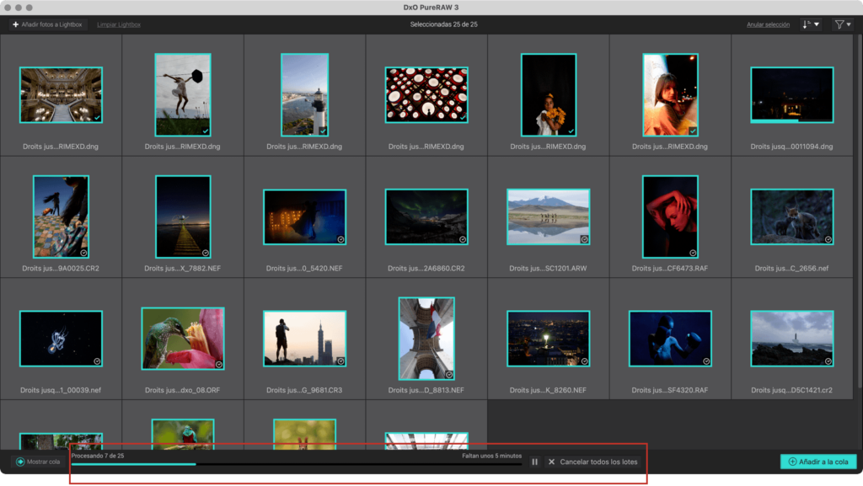Click the Anular selección link
The width and height of the screenshot is (863, 486).
768,24
